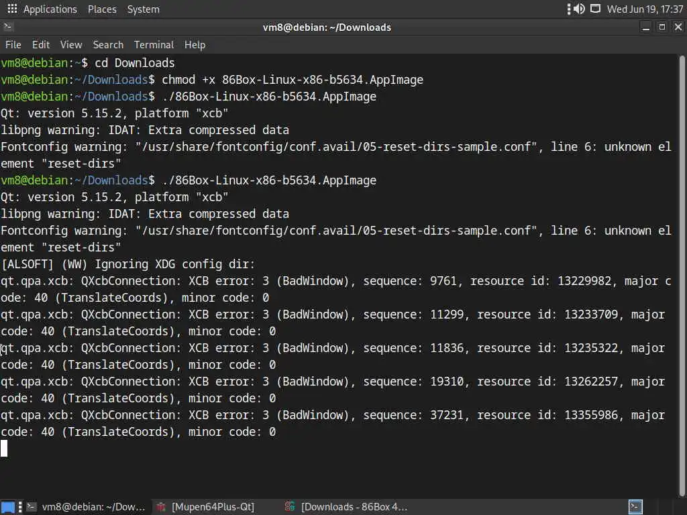Open the Edit menu
The width and height of the screenshot is (687, 515).
point(41,45)
